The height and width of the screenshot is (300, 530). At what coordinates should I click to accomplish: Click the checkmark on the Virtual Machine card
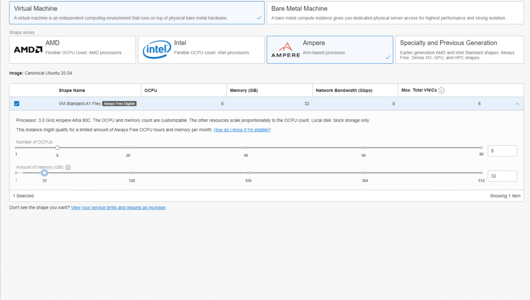(x=259, y=18)
